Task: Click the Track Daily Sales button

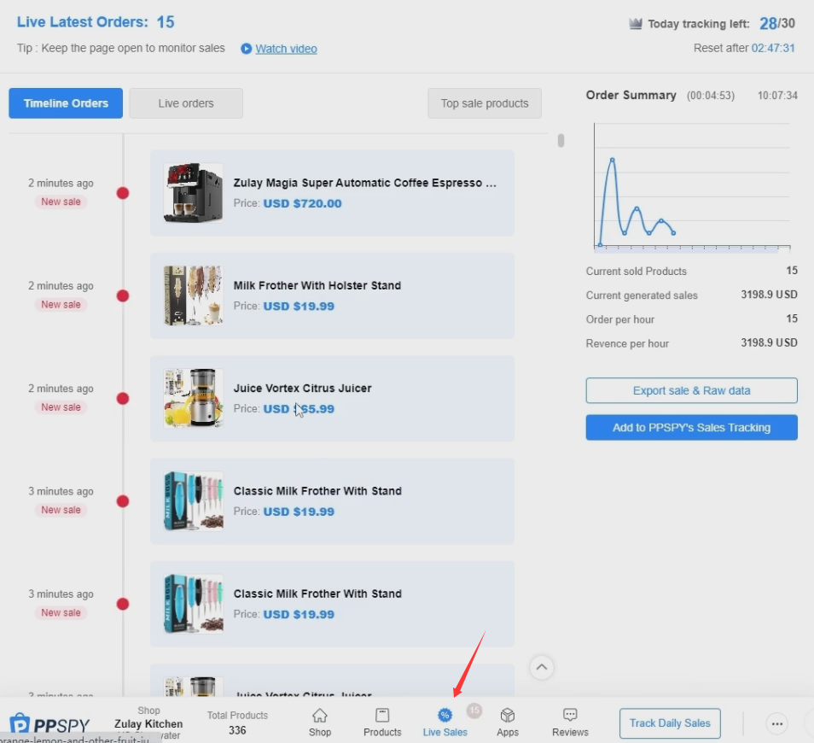Action: pos(670,723)
